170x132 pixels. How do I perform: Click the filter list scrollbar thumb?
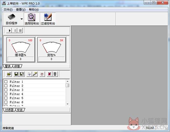tap(67, 85)
